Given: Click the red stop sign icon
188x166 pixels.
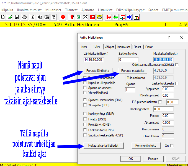Looking at the screenshot, I should coord(63,17).
